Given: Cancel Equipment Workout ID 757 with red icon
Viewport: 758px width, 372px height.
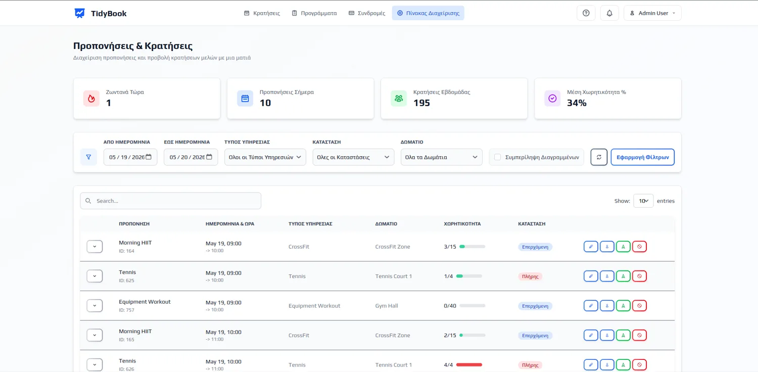Looking at the screenshot, I should (x=639, y=306).
